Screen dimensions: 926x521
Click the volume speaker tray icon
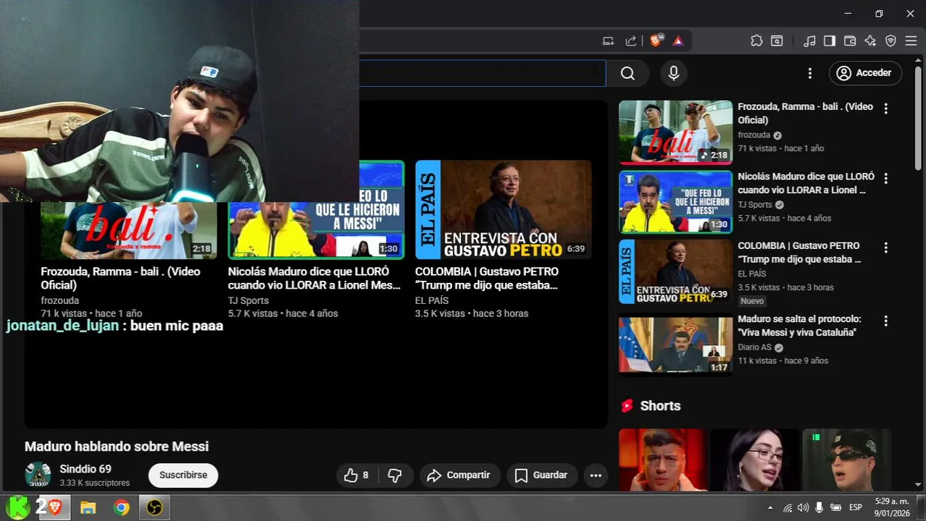tap(803, 507)
